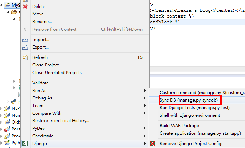
Task: Select Create application (manage.py startapp)
Action: pos(199,133)
